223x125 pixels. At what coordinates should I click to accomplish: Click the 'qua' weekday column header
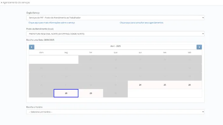[115, 52]
